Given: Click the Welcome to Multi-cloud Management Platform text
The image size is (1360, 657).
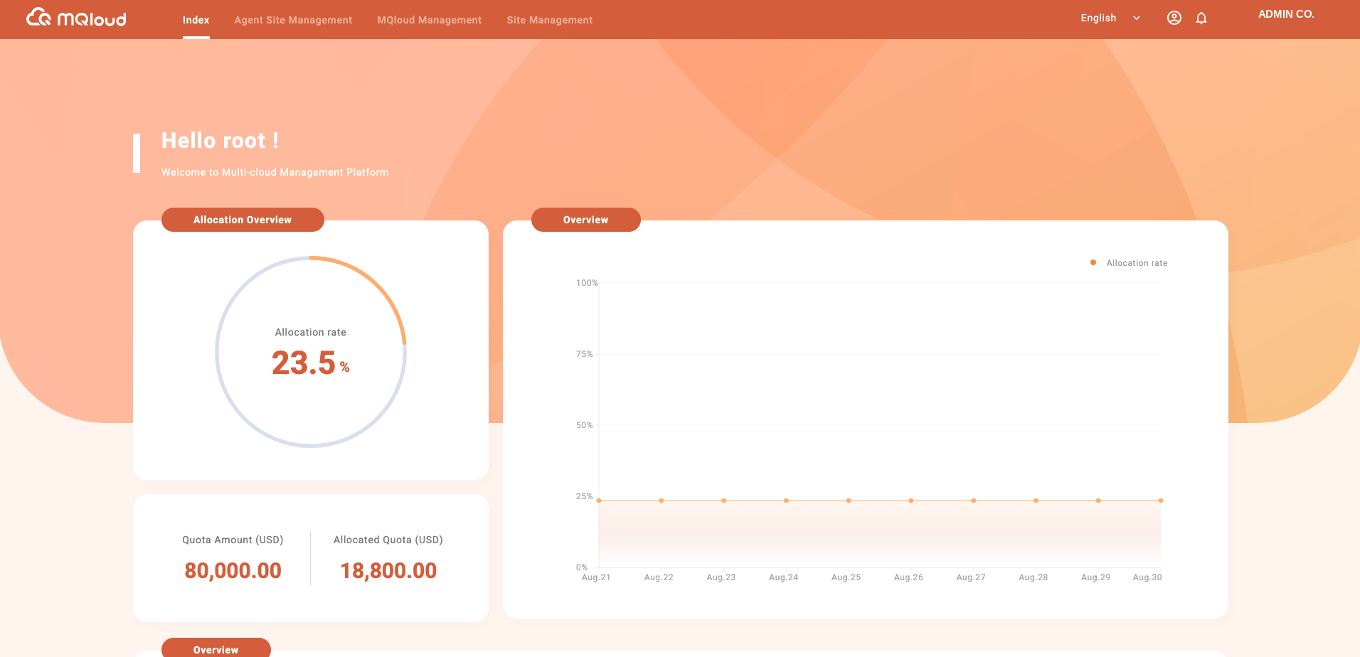Looking at the screenshot, I should (x=275, y=172).
